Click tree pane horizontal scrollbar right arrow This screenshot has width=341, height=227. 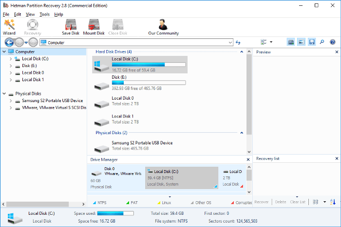tap(83, 204)
